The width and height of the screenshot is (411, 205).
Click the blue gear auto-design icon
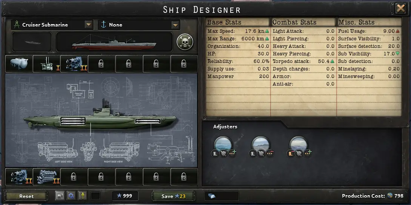tap(71, 196)
